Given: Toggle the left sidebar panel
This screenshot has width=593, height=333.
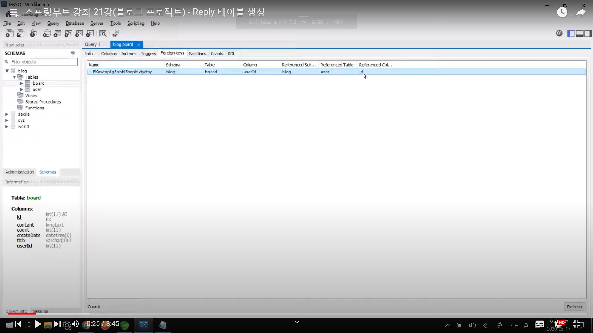Looking at the screenshot, I should (x=571, y=34).
